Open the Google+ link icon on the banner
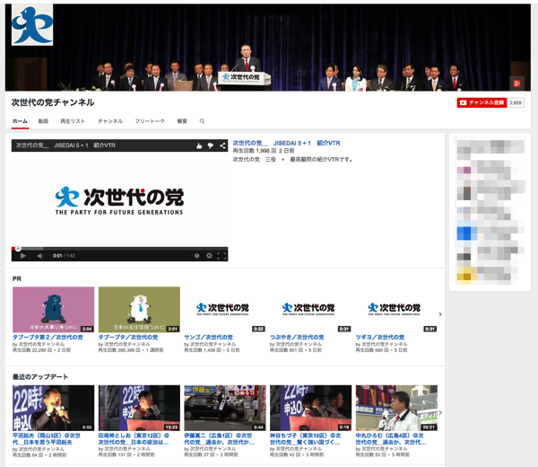Screen dimensions: 538x467 pos(516,84)
